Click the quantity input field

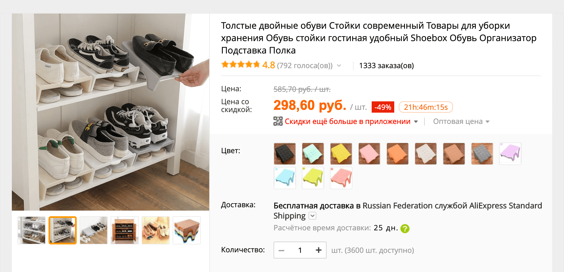click(x=300, y=250)
